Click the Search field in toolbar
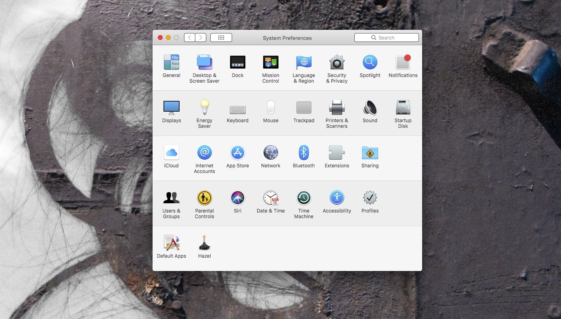This screenshot has width=561, height=319. (x=386, y=38)
